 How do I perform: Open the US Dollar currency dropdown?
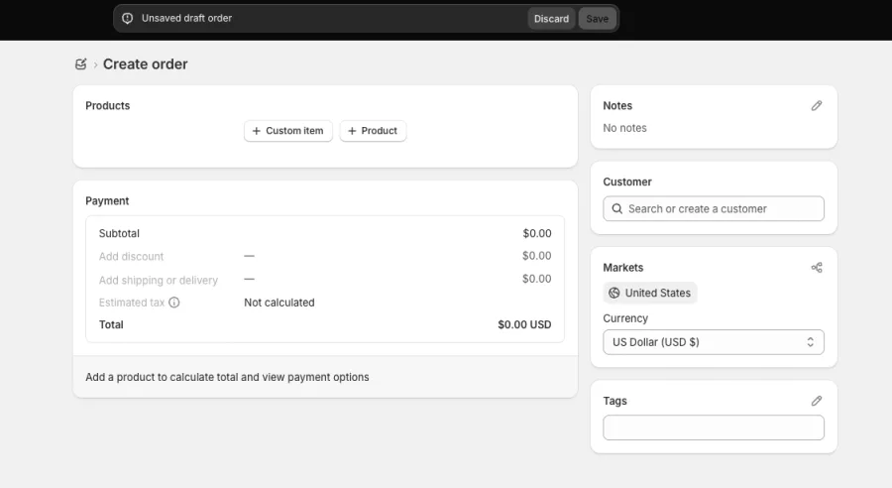(714, 342)
